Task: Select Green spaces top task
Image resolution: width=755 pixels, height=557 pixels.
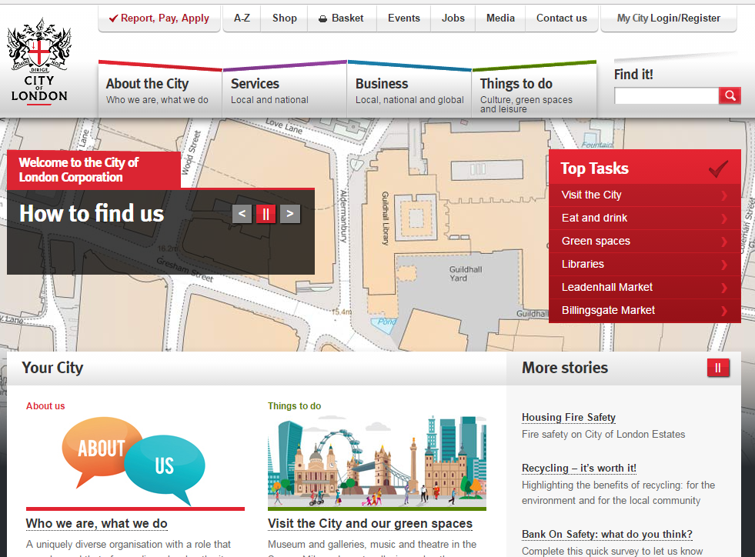Action: [645, 242]
